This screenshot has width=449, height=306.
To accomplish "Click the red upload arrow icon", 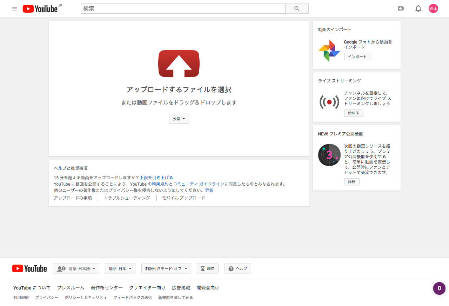I will click(x=179, y=64).
